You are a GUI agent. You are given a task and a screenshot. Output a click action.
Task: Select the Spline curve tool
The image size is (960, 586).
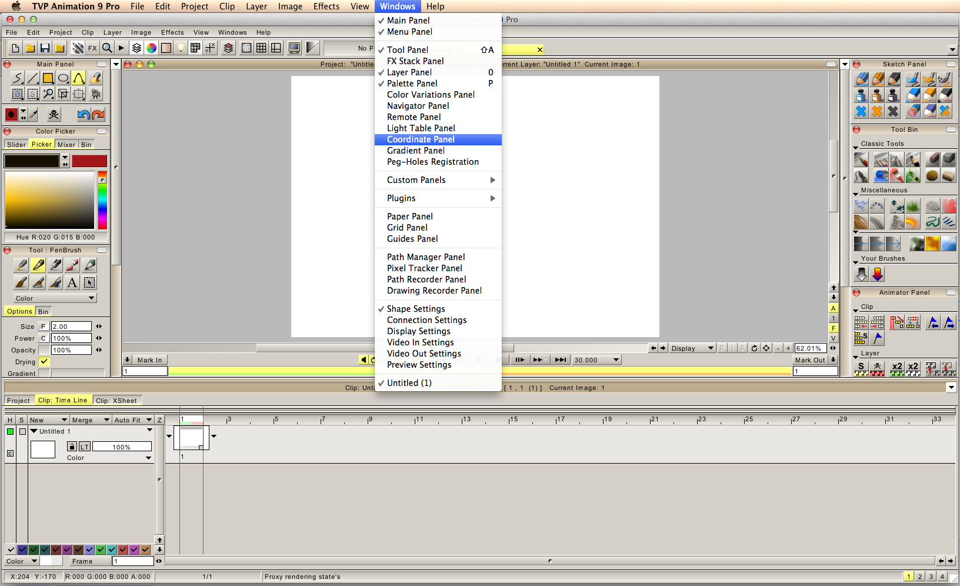pyautogui.click(x=79, y=78)
